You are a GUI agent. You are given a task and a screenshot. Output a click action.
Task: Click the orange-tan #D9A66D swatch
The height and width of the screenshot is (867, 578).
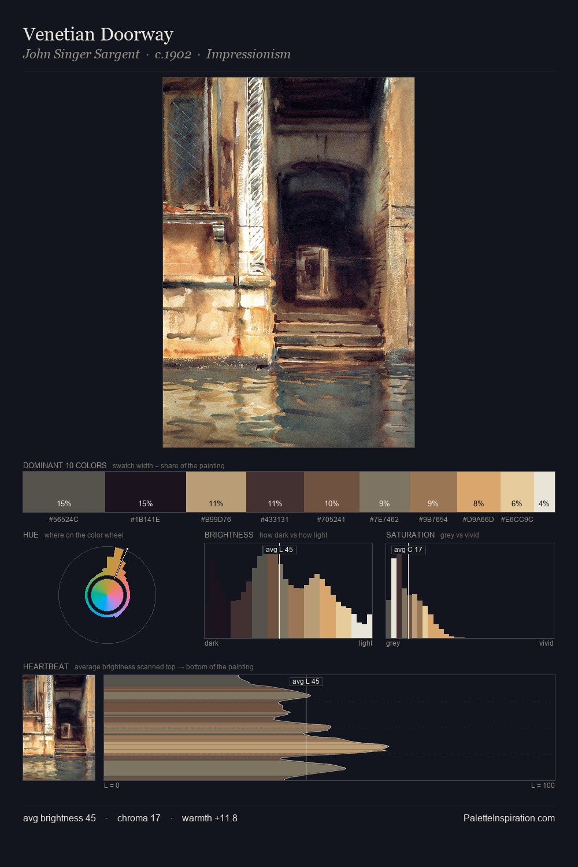pos(479,492)
